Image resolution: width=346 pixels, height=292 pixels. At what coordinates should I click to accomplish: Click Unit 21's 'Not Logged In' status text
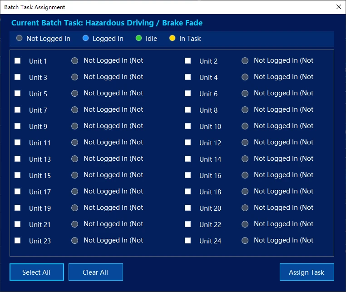pos(114,224)
